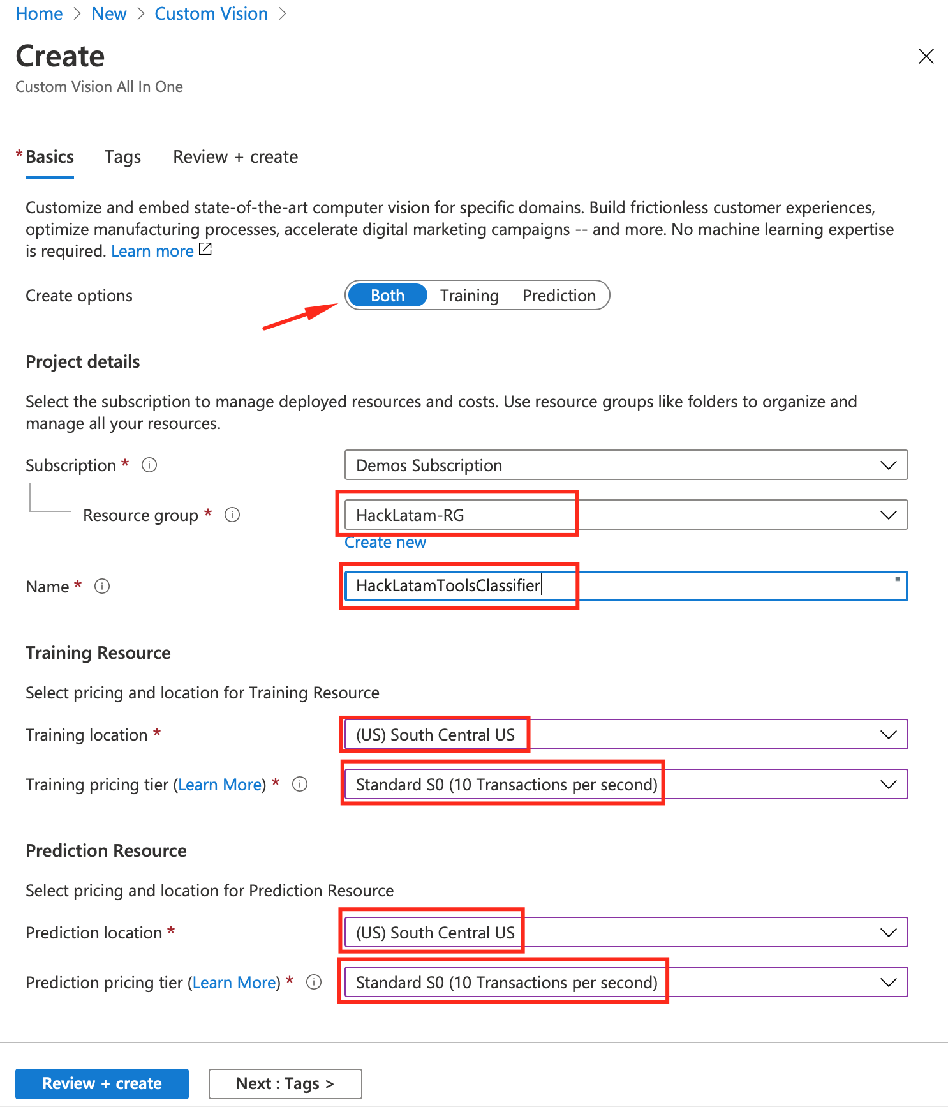Viewport: 948px width, 1107px height.
Task: Open the Demos Subscription dropdown
Action: (x=888, y=465)
